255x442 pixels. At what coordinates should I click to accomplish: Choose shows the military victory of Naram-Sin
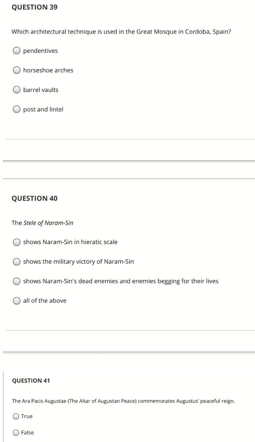point(16,262)
